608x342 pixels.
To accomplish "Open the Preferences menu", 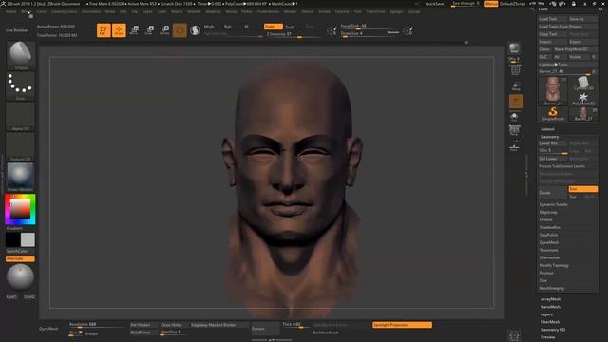I will coord(268,11).
